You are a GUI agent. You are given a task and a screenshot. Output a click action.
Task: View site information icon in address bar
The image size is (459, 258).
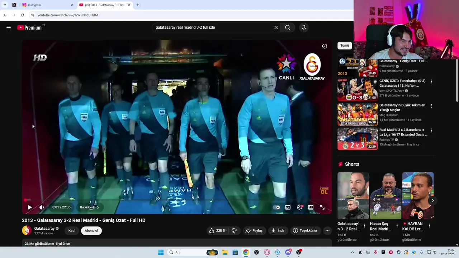click(x=33, y=15)
